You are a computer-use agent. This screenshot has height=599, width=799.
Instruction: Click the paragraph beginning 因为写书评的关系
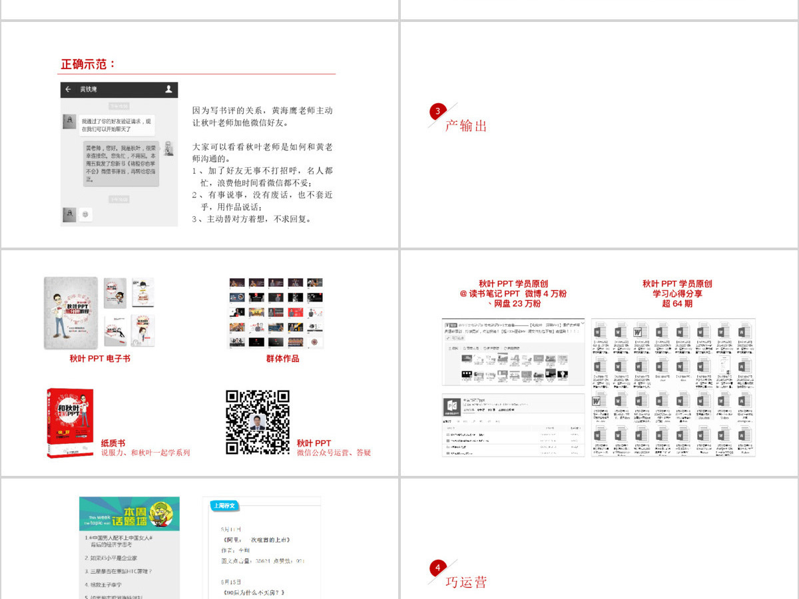[x=262, y=116]
